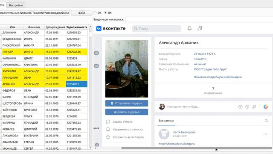The width and height of the screenshot is (273, 154).
Task: Click the sidebar counter badge 22
Action: coord(96,66)
